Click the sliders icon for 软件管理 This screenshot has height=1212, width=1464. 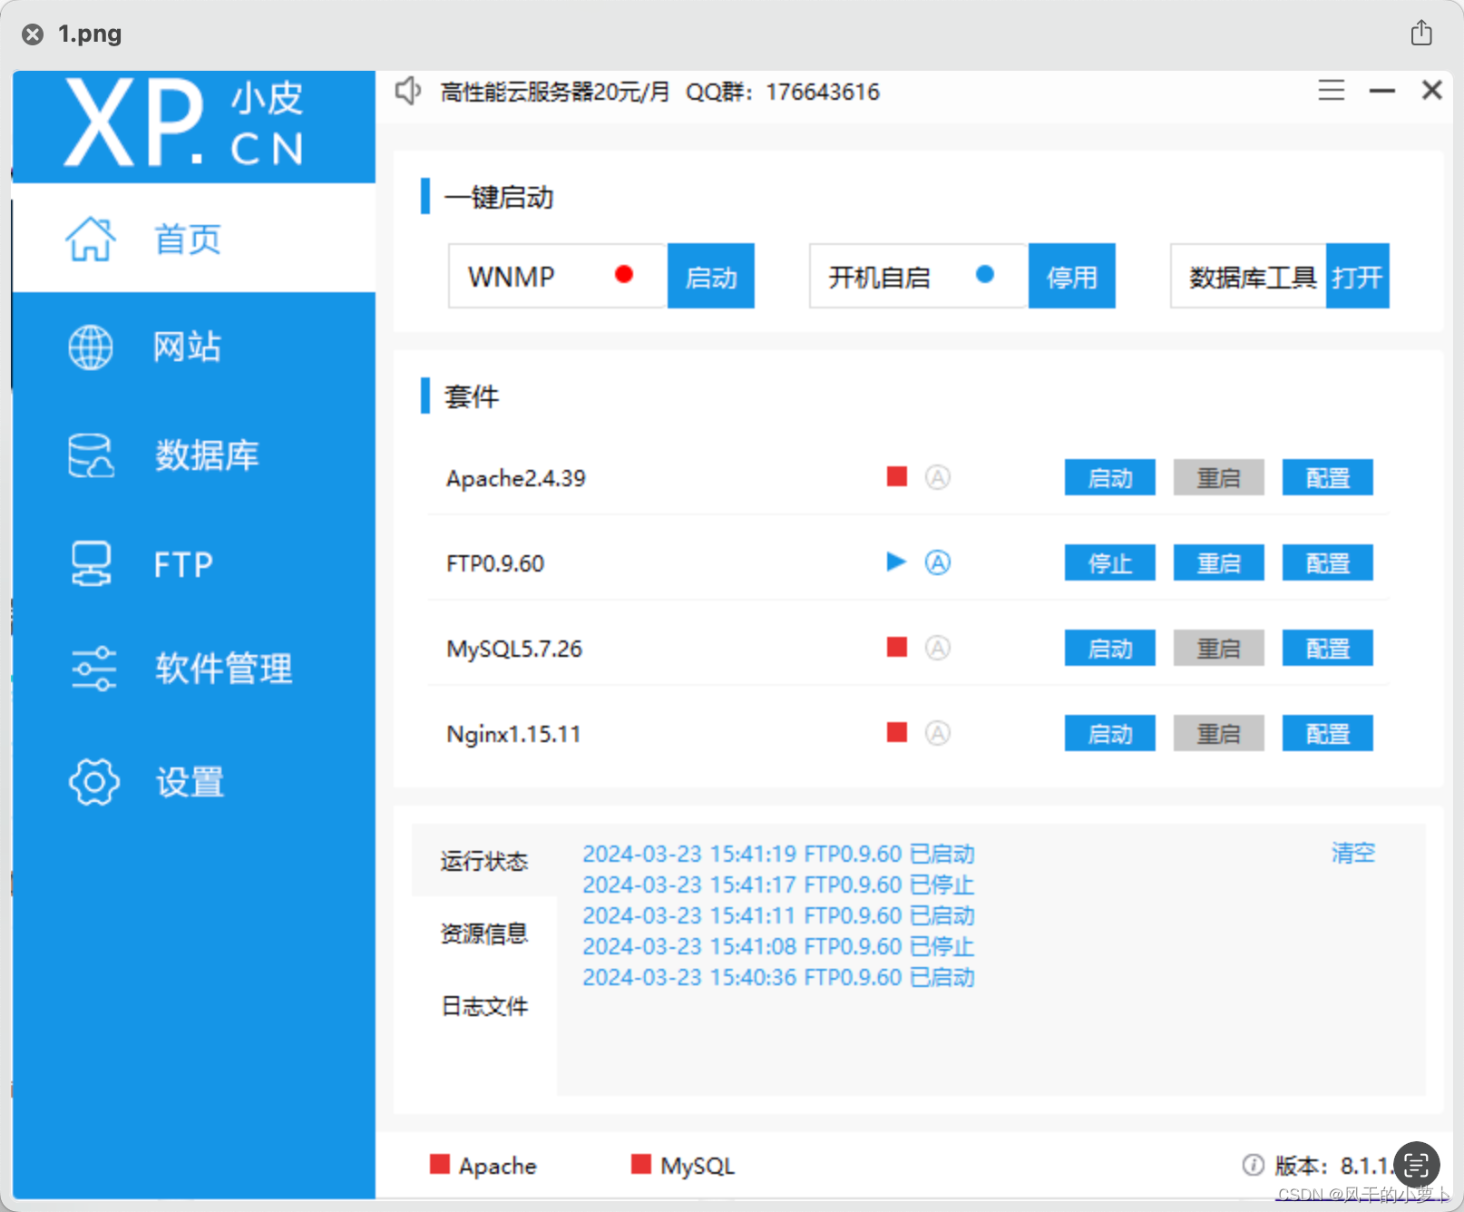tap(93, 669)
